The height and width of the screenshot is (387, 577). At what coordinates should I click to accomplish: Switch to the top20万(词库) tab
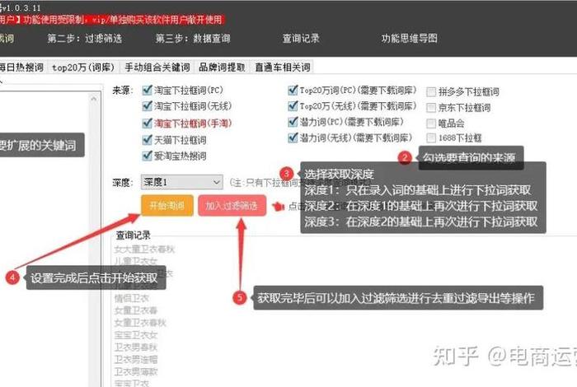(x=83, y=68)
